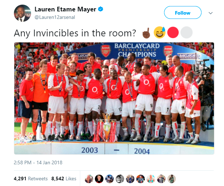Open the black-background liker avatar

point(99,179)
